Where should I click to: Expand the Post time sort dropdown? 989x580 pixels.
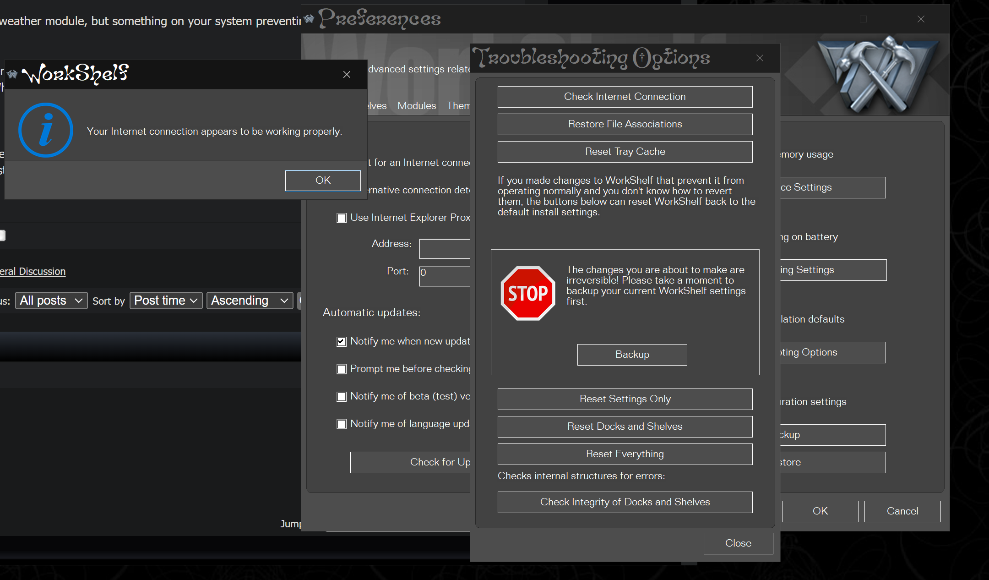(166, 301)
